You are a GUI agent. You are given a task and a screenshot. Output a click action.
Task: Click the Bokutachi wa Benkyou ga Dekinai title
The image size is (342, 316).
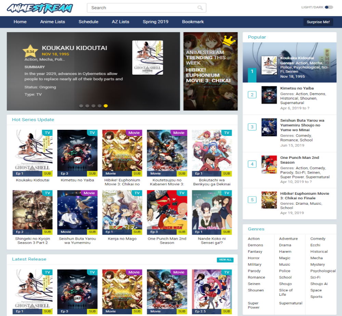pos(212,182)
